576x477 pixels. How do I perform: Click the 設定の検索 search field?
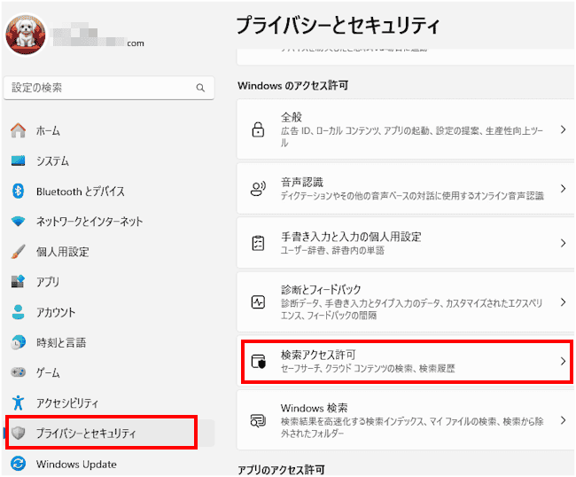coord(109,88)
